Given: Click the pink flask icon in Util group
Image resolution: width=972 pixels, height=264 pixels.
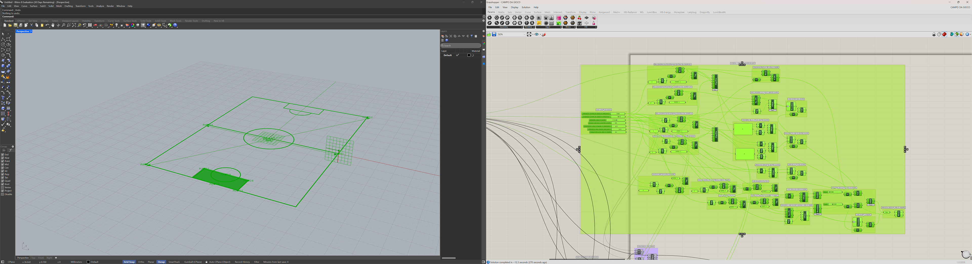Looking at the screenshot, I should click(x=594, y=23).
